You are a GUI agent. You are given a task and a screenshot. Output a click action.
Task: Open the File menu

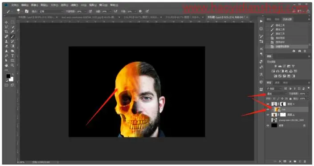point(15,5)
